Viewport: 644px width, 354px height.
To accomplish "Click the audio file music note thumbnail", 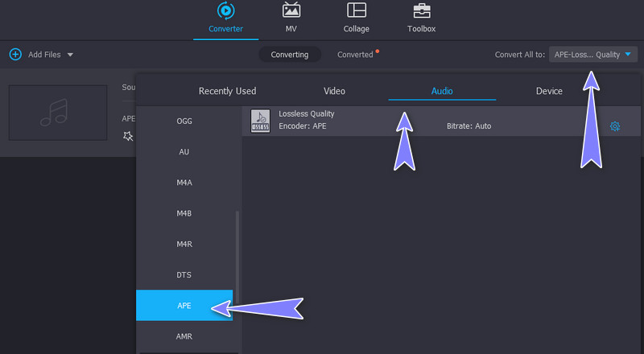I will pyautogui.click(x=58, y=113).
